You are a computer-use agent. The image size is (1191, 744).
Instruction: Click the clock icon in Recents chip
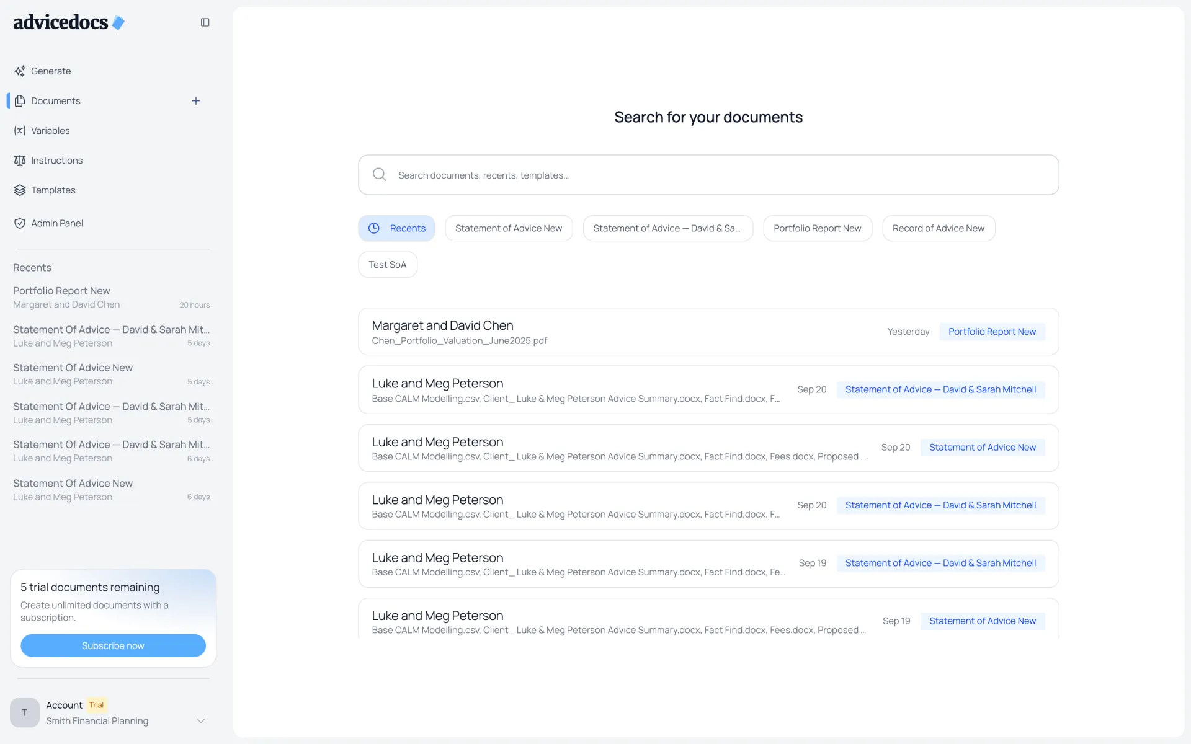point(374,228)
